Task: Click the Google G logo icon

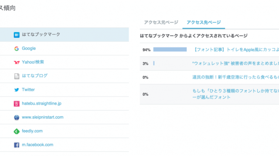Action: (x=17, y=49)
